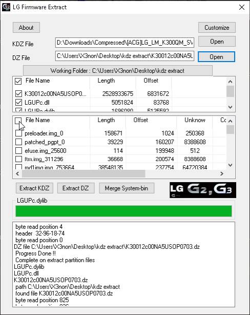250x315 pixels.
Task: Click log line 'byte read position 825'
Action: (42, 300)
